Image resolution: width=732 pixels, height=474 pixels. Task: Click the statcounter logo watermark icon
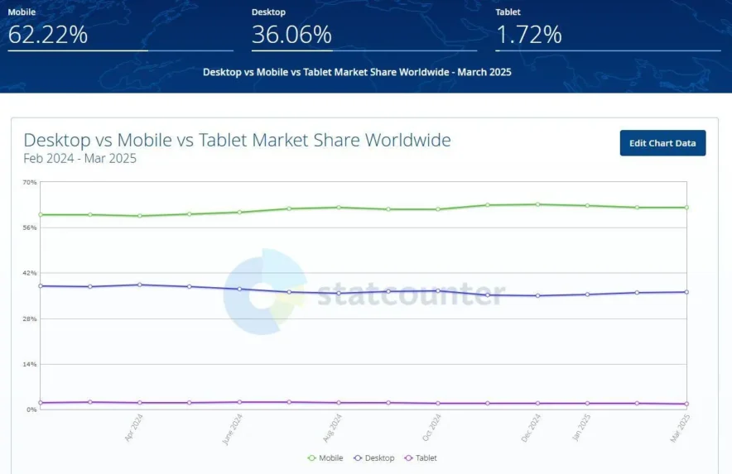265,291
